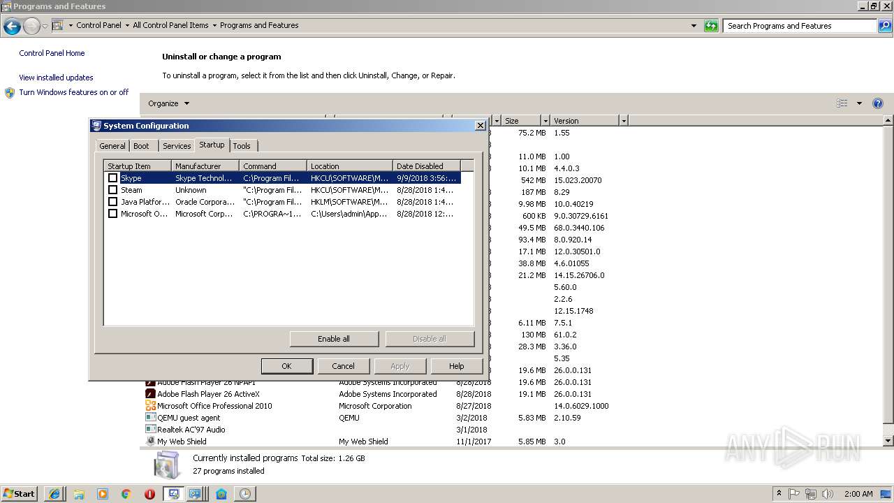The height and width of the screenshot is (503, 894).
Task: Click the Adobe Flash Player 26 ActiveX icon
Action: tap(150, 394)
